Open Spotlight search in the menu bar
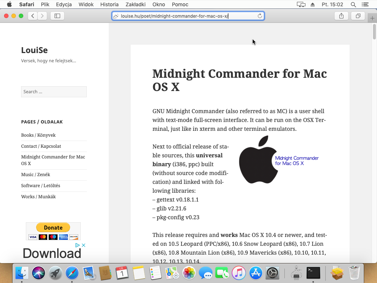 pyautogui.click(x=353, y=4)
